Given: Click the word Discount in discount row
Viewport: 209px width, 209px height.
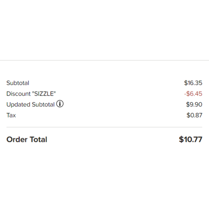Looking at the screenshot, I should tap(19, 94).
